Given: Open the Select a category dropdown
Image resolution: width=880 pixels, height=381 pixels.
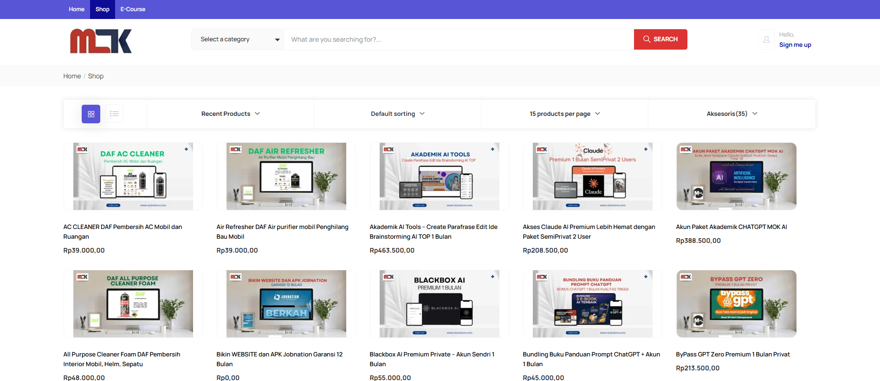Looking at the screenshot, I should (x=238, y=39).
